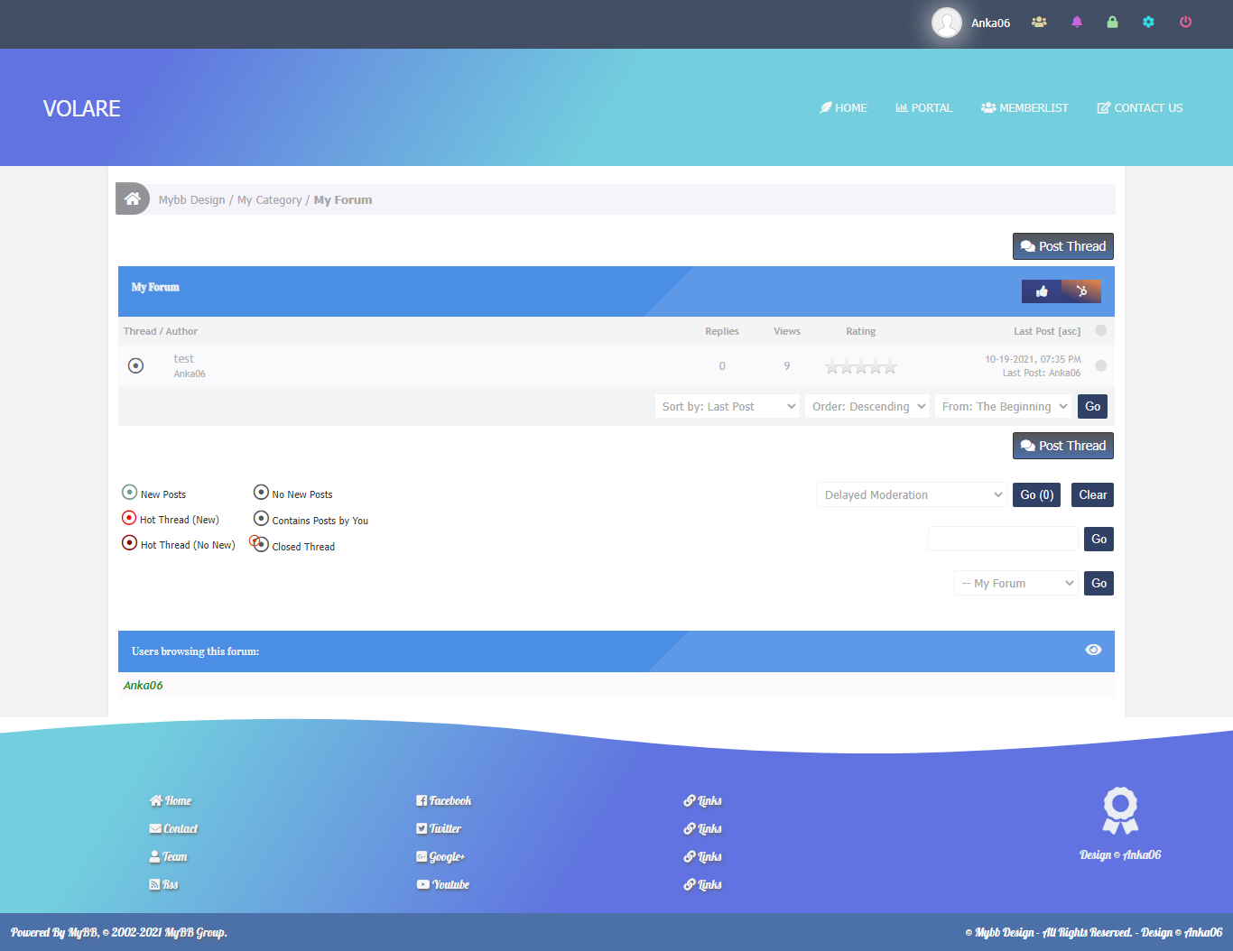
Task: Open the cyan settings gear icon
Action: click(x=1148, y=23)
